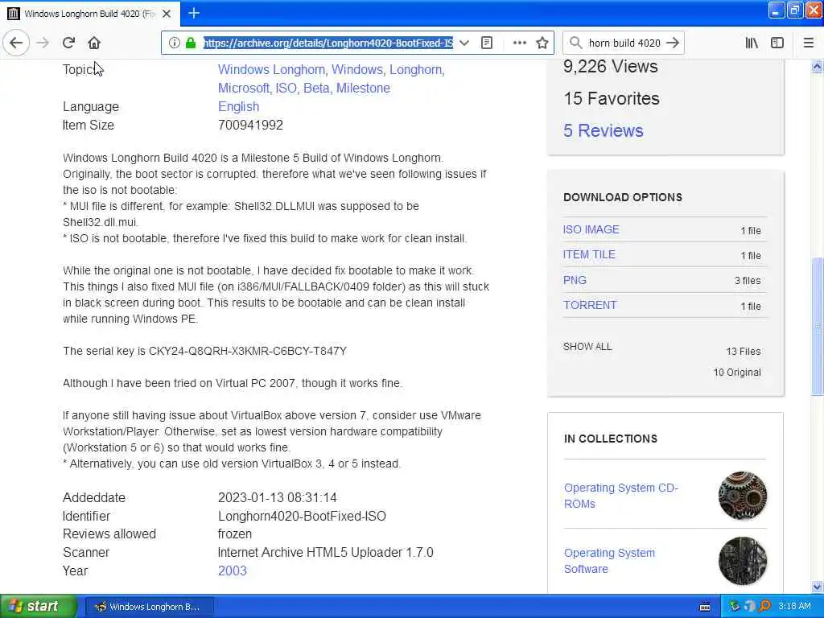Expand the address bar history dropdown
The height and width of the screenshot is (618, 824).
click(464, 43)
